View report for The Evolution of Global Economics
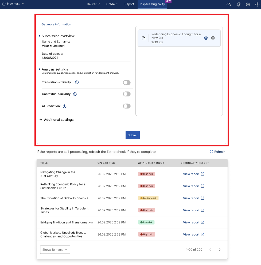Screen dimensions: 261x265 point(191,198)
